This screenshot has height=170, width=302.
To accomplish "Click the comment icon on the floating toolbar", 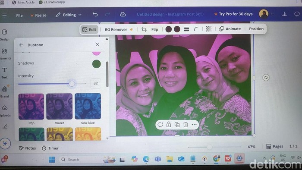I will point(160,125).
